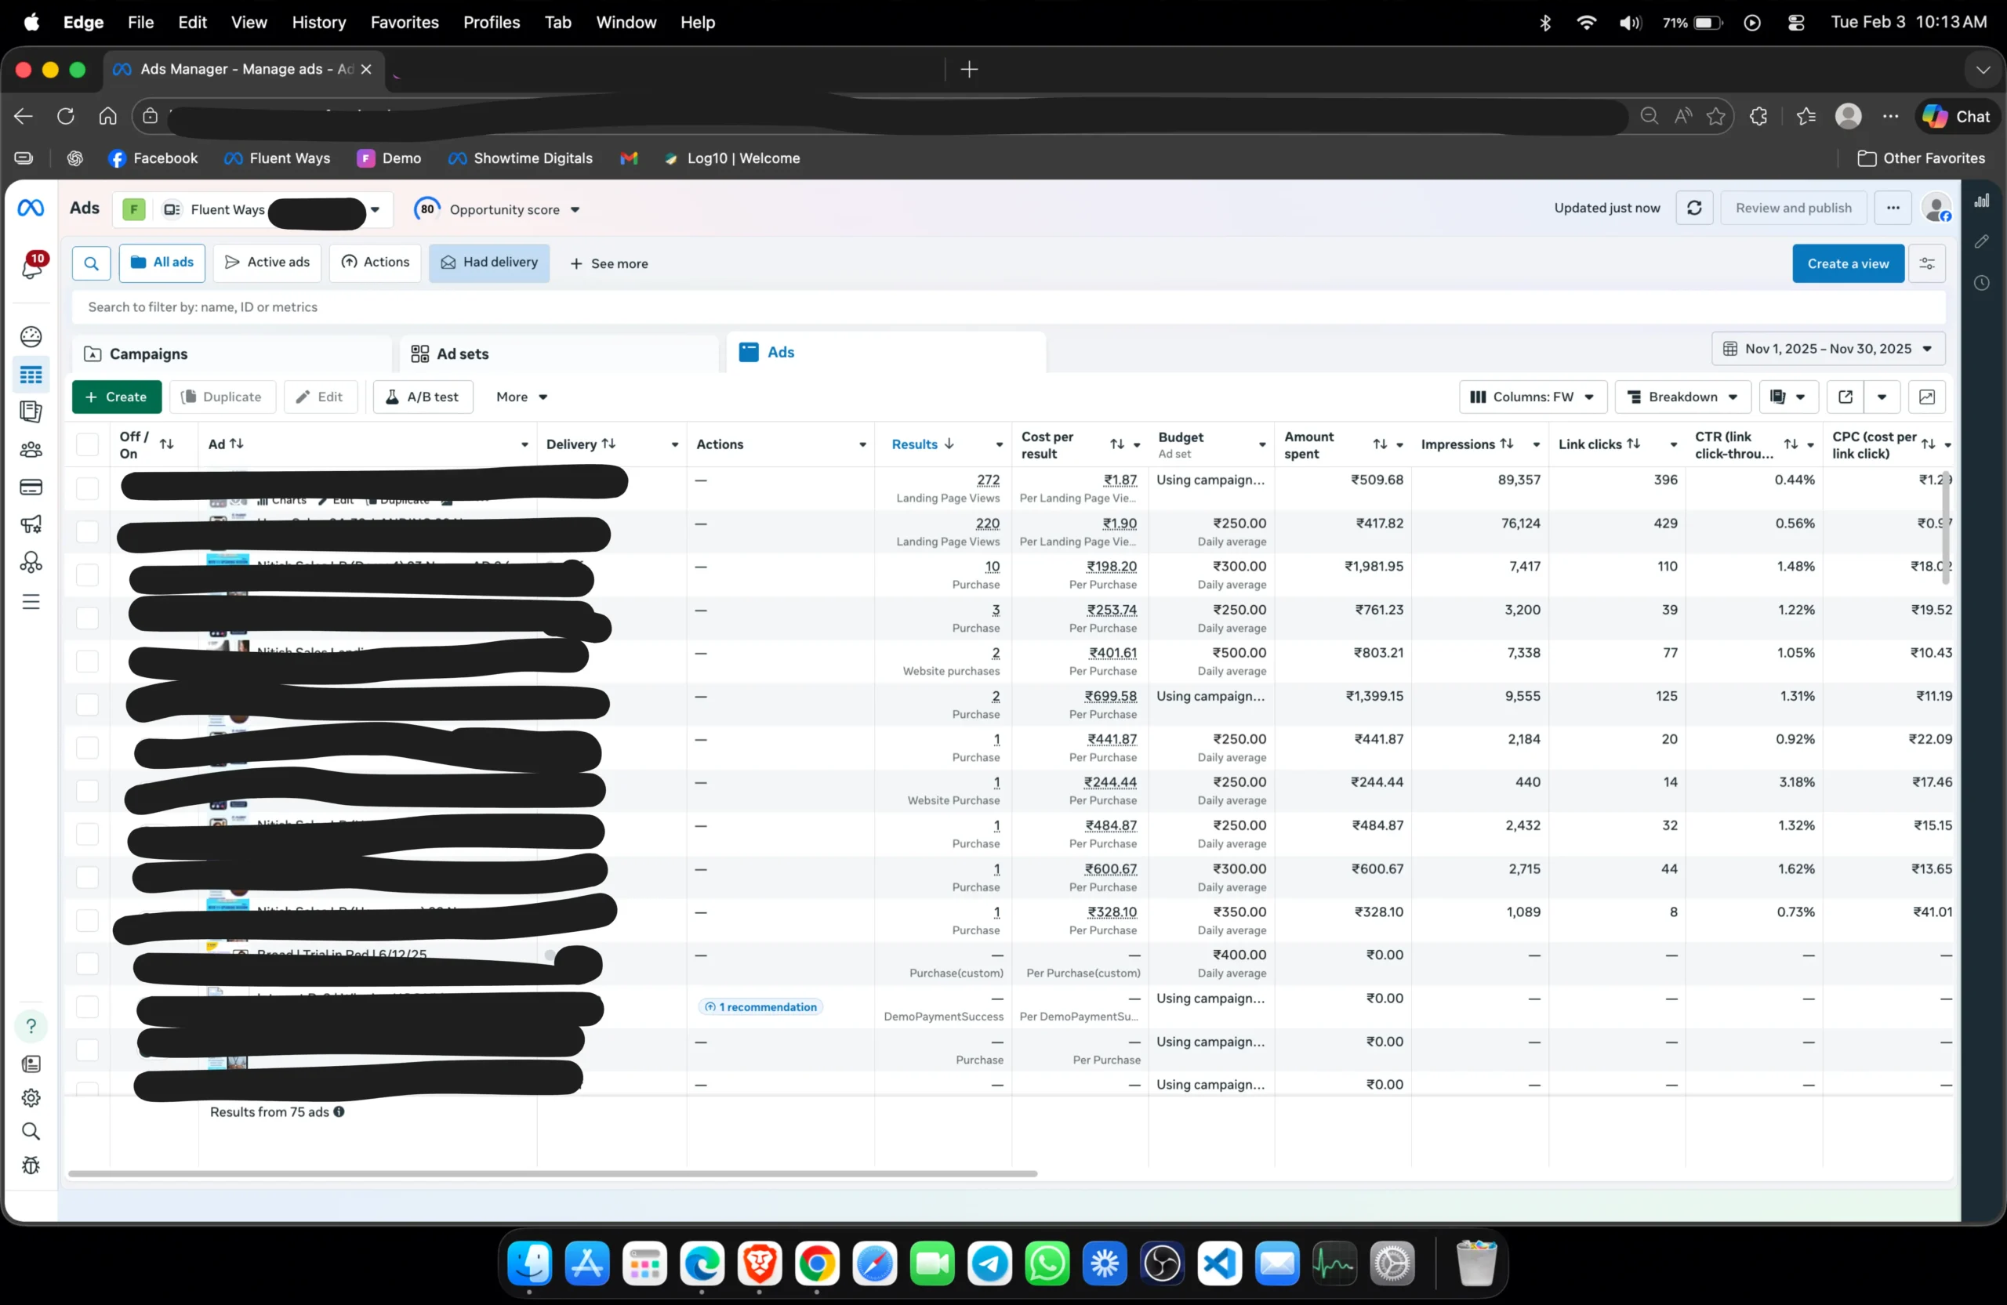Screen dimensions: 2007x1305
Task: Click the export table data icon
Action: (x=1845, y=397)
